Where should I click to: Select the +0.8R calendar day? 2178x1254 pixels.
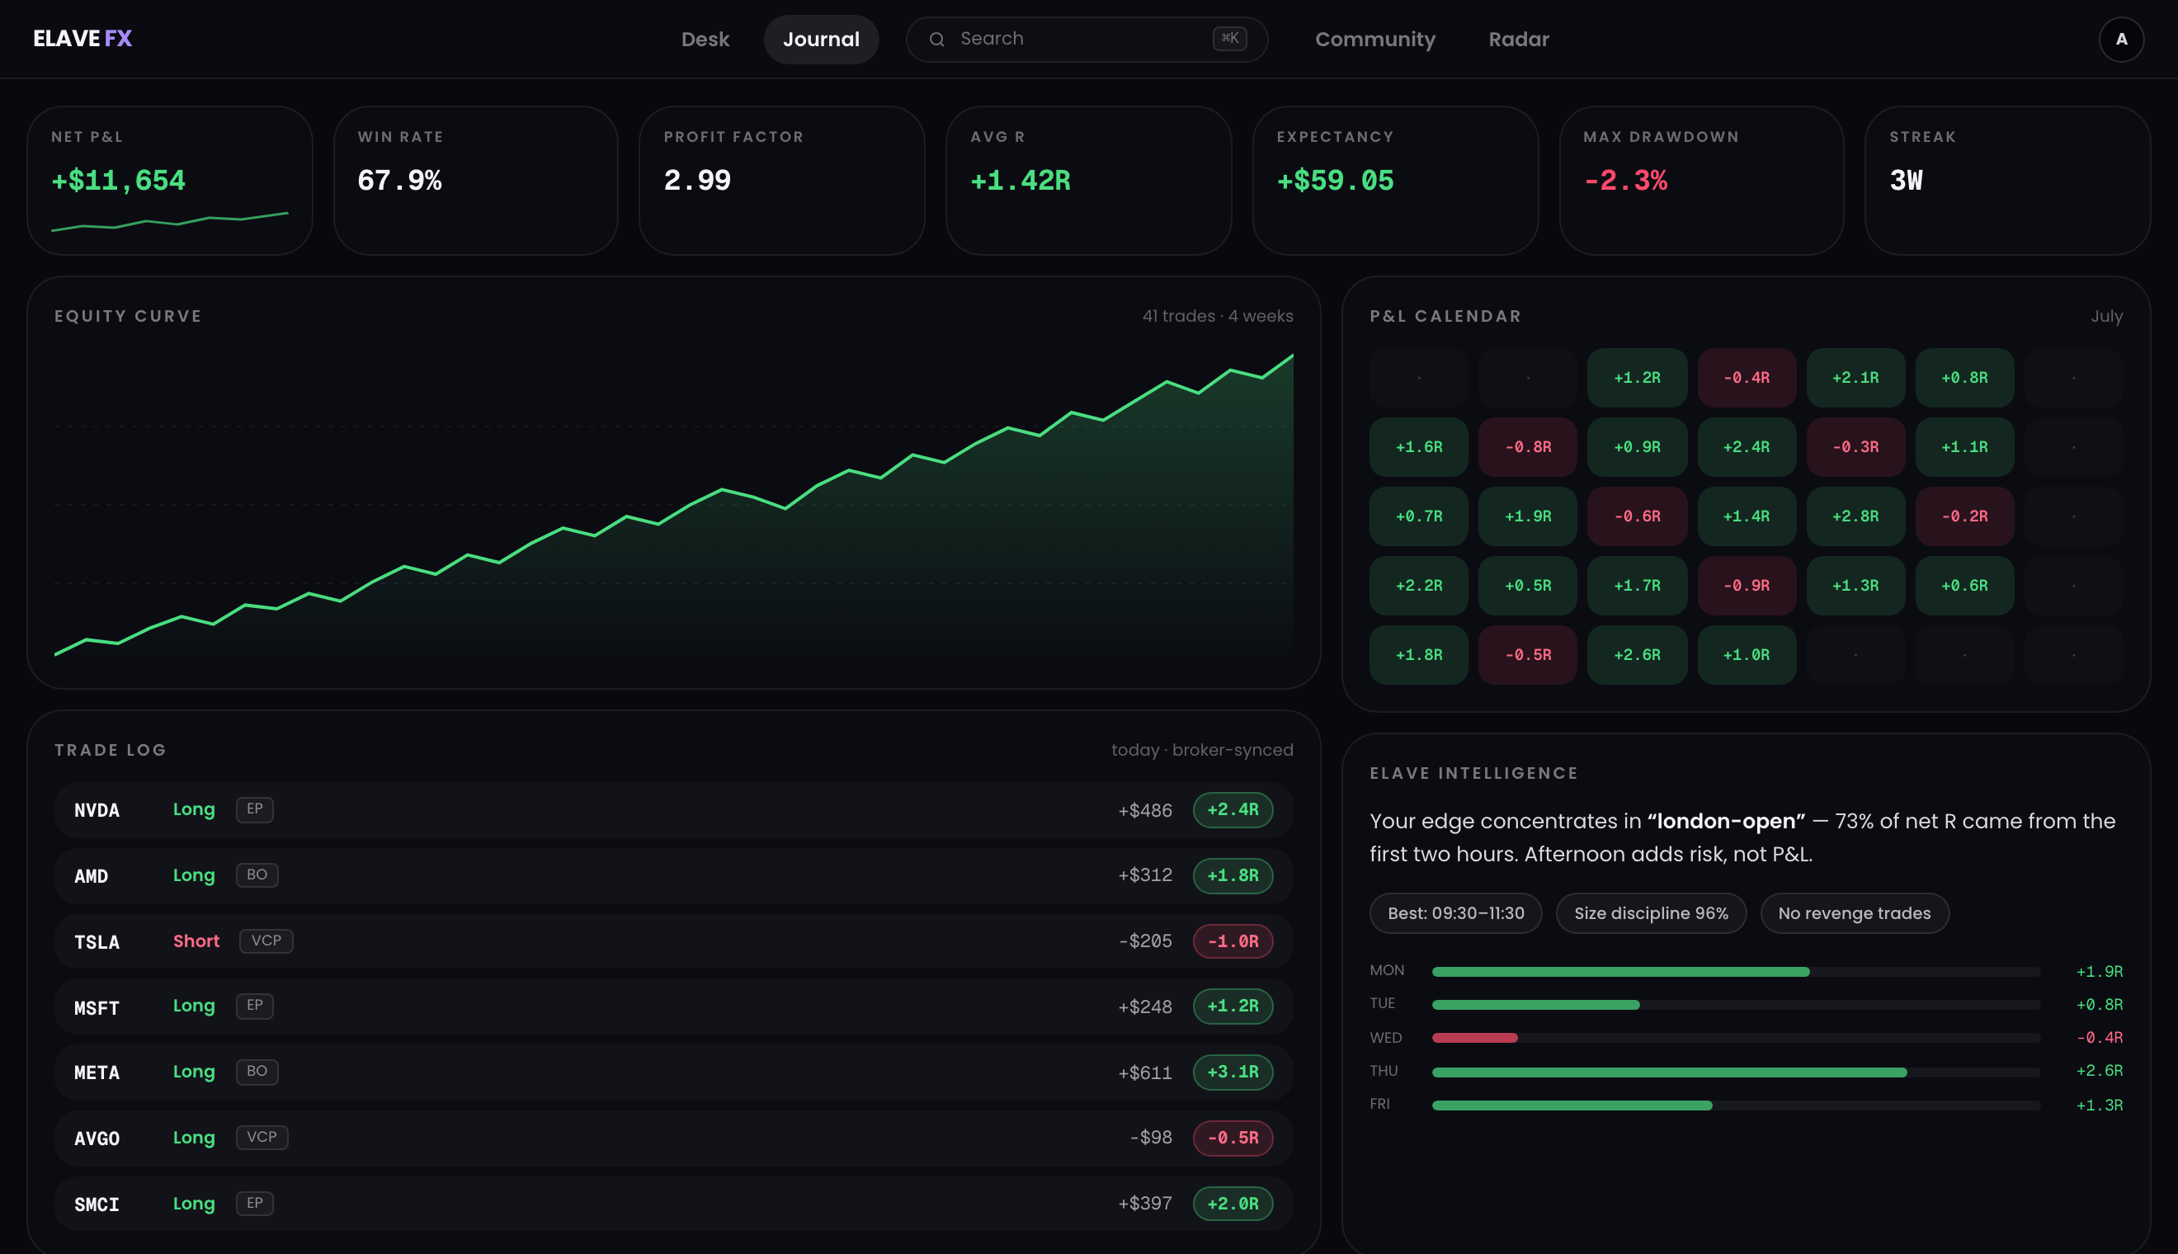pos(1963,377)
